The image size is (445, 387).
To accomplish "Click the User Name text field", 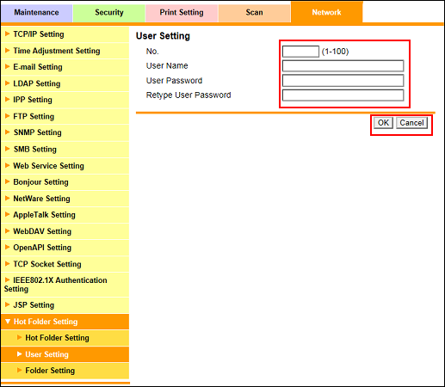I will [343, 66].
